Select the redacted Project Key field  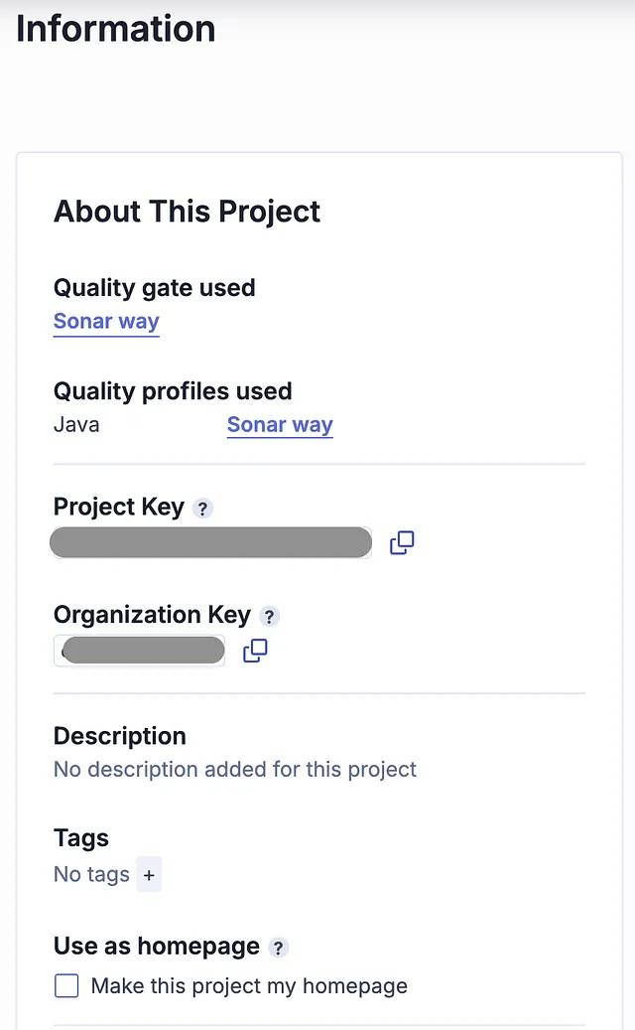211,542
